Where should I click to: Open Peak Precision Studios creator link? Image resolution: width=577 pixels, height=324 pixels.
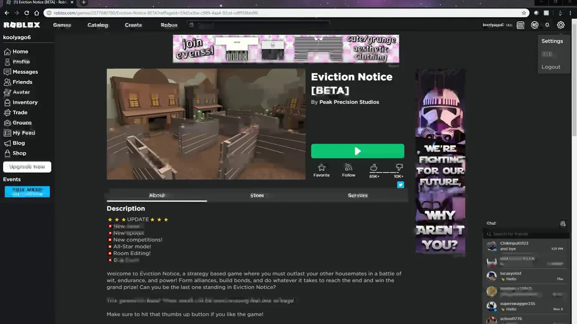(x=349, y=102)
